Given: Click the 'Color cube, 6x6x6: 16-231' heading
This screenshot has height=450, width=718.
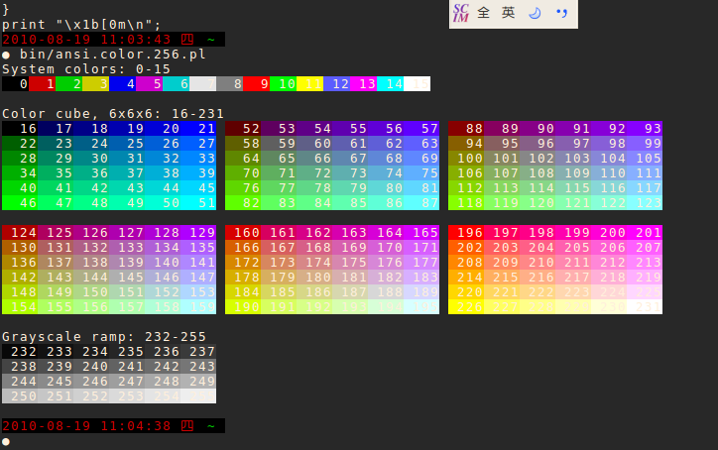Looking at the screenshot, I should 113,114.
